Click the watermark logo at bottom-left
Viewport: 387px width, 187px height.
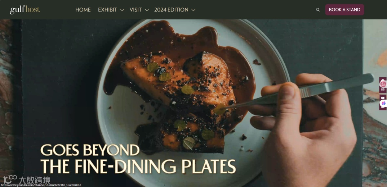click(27, 179)
